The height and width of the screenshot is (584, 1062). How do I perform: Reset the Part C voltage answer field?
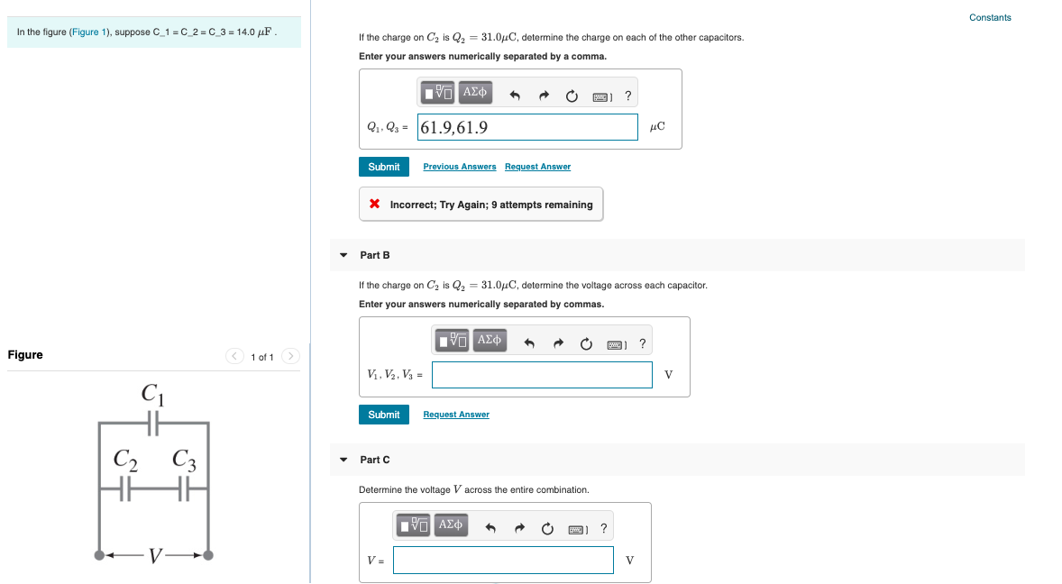point(548,528)
